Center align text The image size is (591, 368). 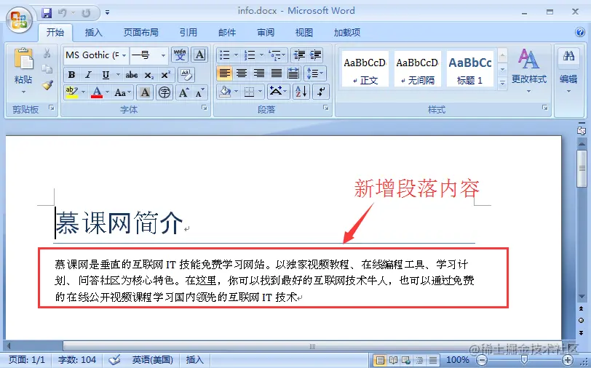[x=242, y=73]
